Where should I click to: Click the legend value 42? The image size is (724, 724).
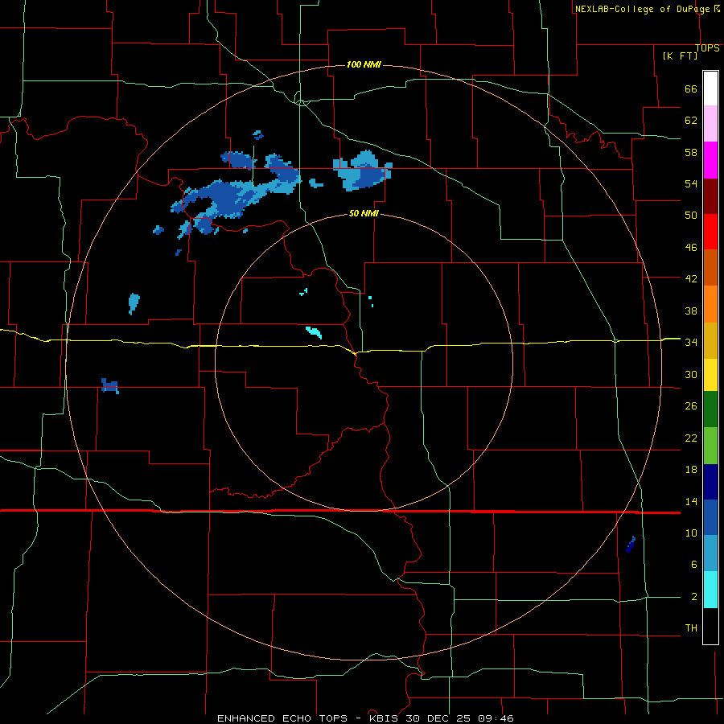[x=691, y=279]
